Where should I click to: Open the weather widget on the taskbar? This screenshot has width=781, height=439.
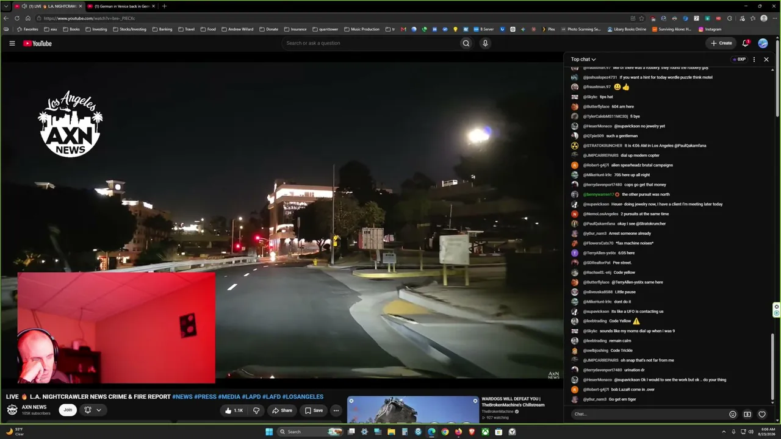13,432
